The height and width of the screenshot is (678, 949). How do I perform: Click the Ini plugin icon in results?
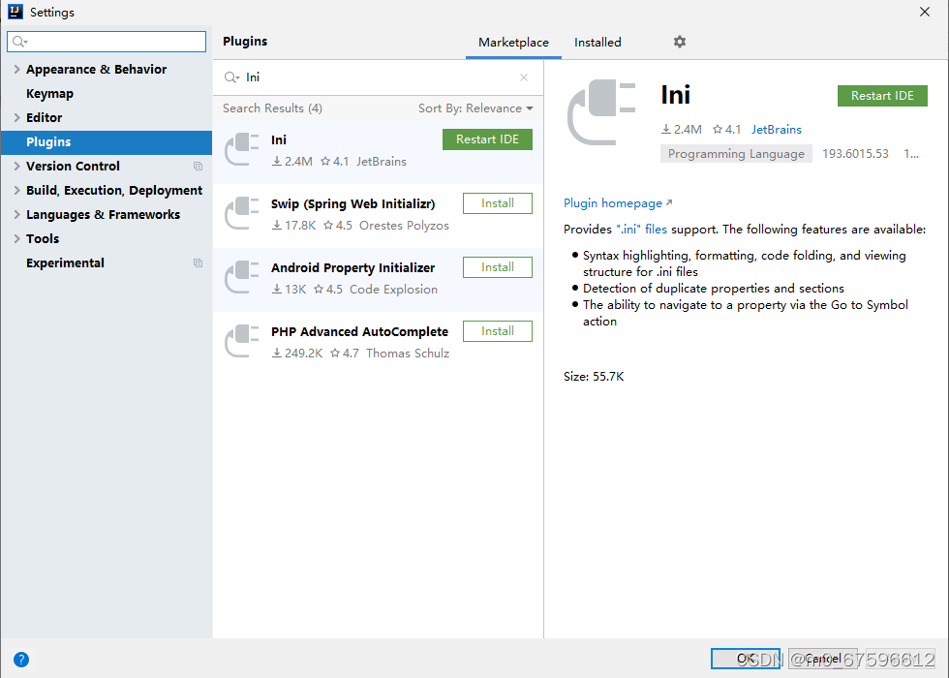click(241, 149)
